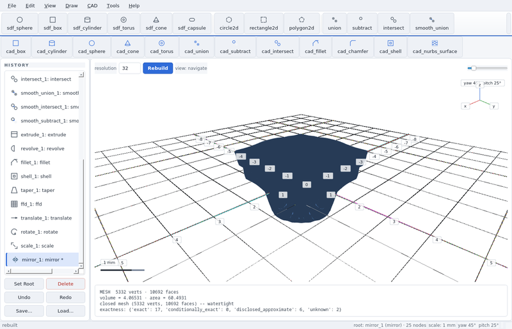The height and width of the screenshot is (329, 512).
Task: Click history horizontal scroll-right arrow
Action: [x=76, y=271]
